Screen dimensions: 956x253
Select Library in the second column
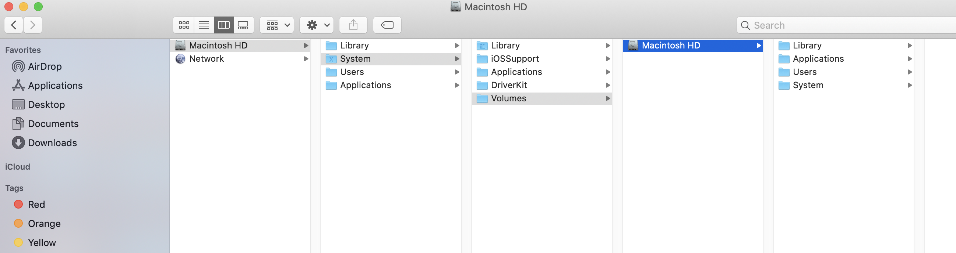tap(391, 46)
